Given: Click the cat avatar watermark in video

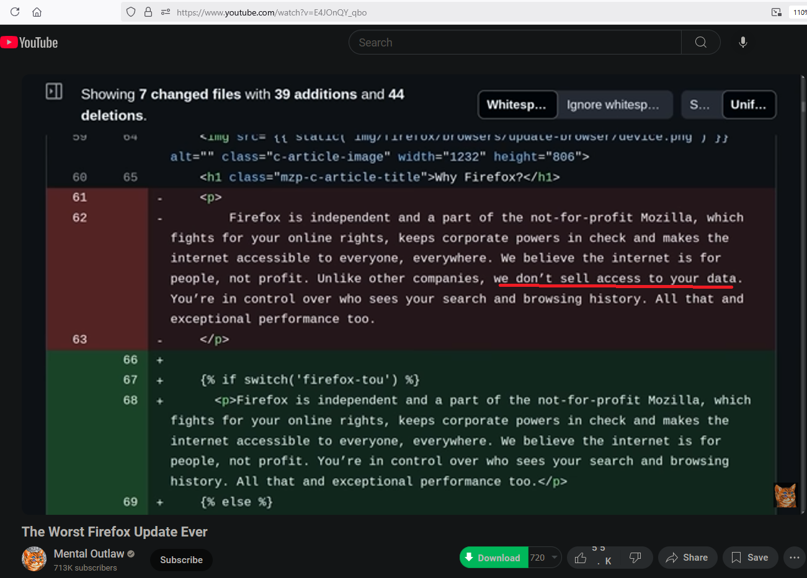Looking at the screenshot, I should click(785, 495).
